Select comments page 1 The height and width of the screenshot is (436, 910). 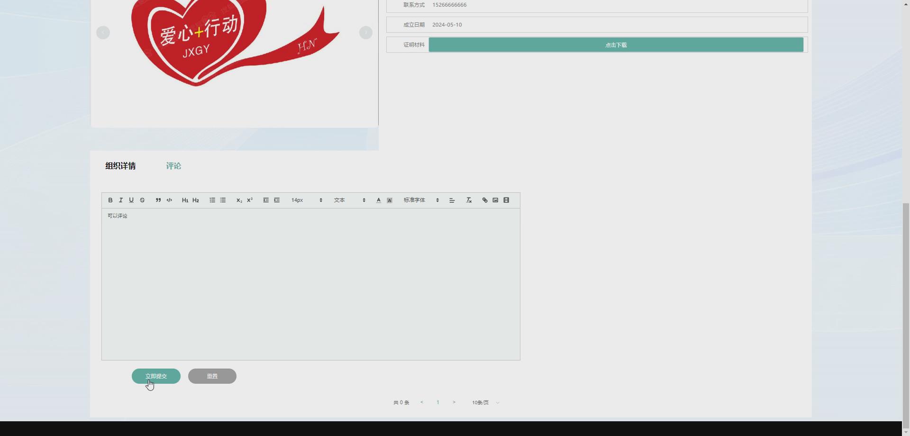[438, 402]
